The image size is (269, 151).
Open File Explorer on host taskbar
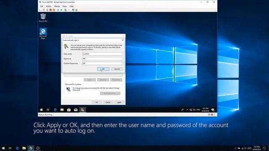(x=24, y=148)
